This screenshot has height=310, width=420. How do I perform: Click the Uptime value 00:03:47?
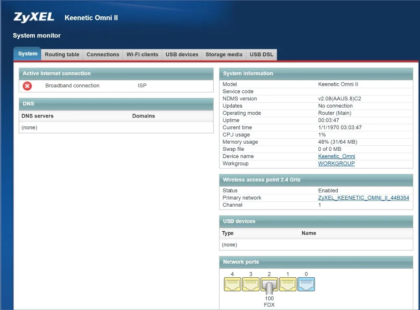329,120
